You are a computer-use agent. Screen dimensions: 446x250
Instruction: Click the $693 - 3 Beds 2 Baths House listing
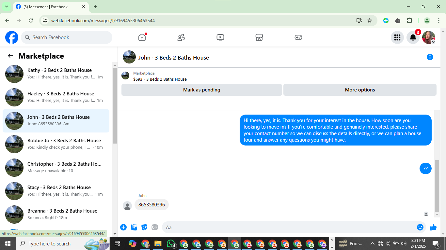tap(160, 79)
